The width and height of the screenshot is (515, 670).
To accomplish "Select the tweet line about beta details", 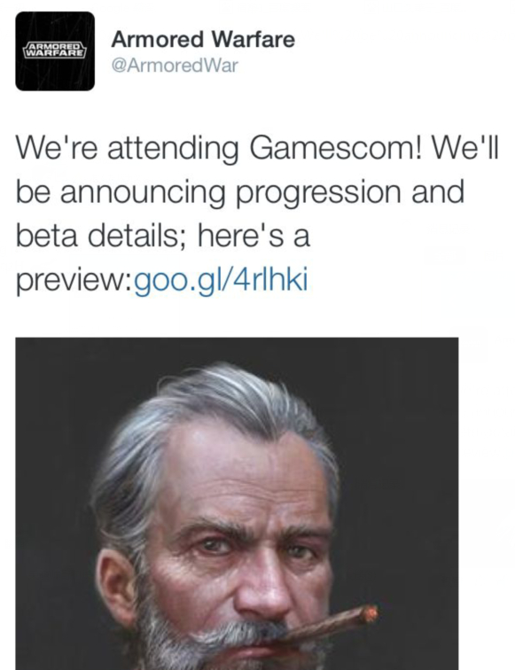I will (x=163, y=237).
